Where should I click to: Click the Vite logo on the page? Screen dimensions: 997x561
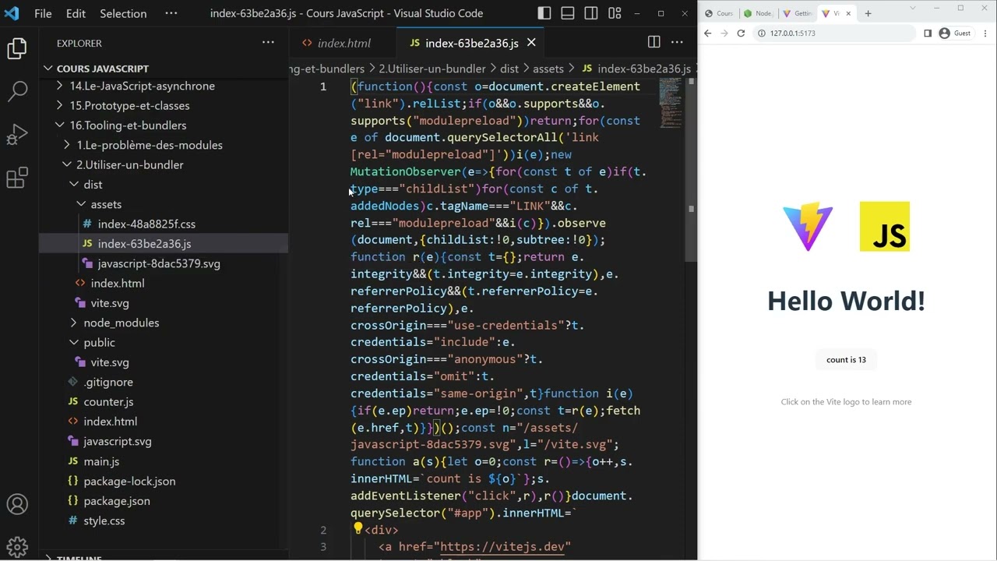(808, 227)
